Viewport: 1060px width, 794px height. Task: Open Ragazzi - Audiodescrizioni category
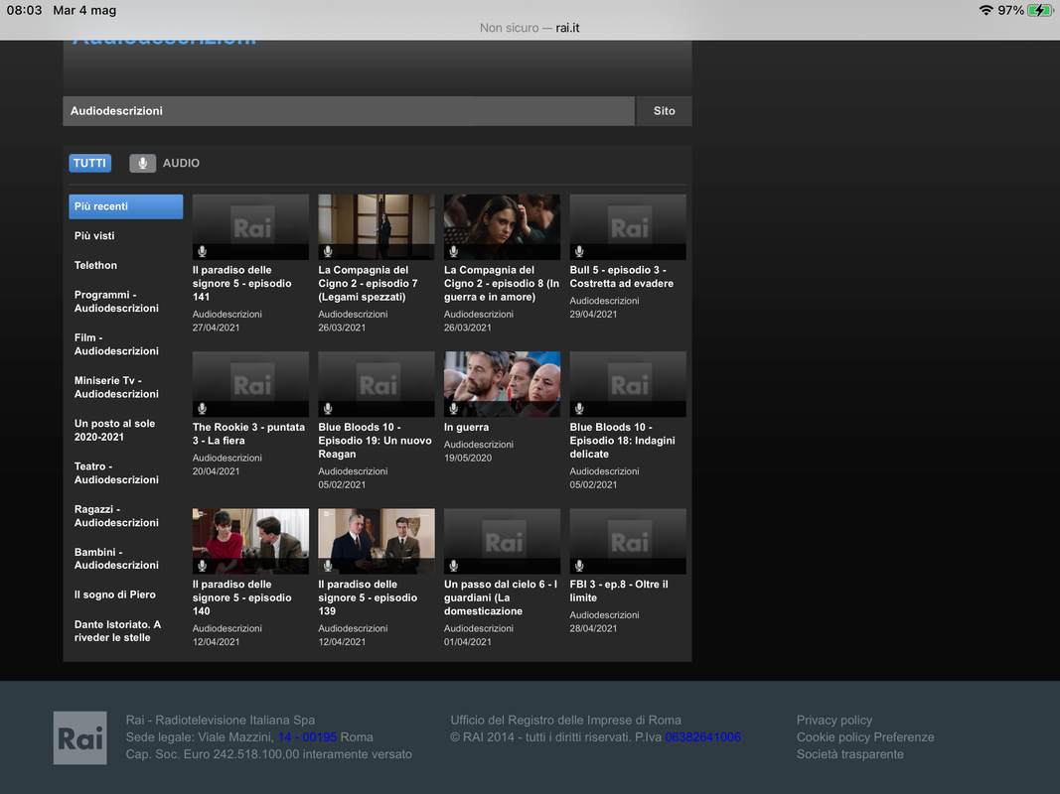pos(116,516)
